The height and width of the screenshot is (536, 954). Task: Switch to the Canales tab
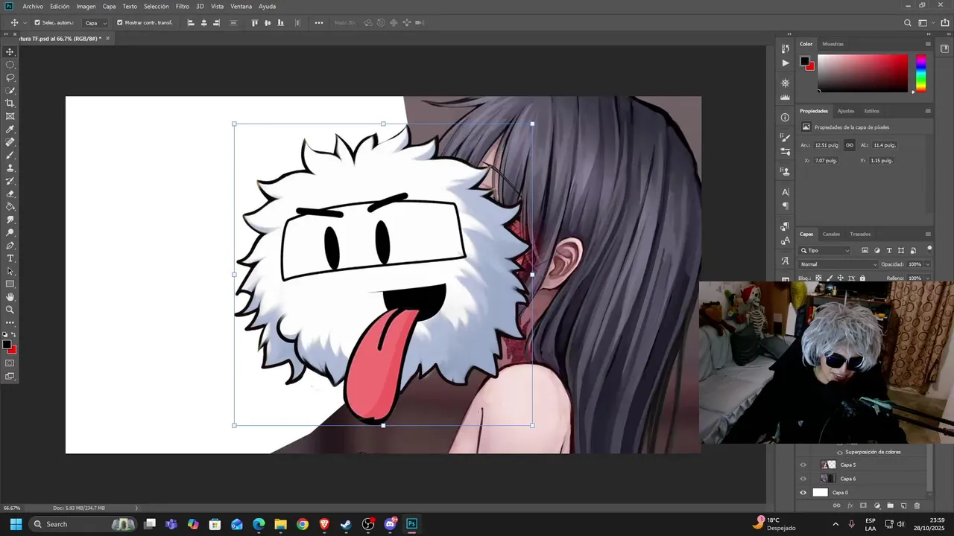coord(831,234)
